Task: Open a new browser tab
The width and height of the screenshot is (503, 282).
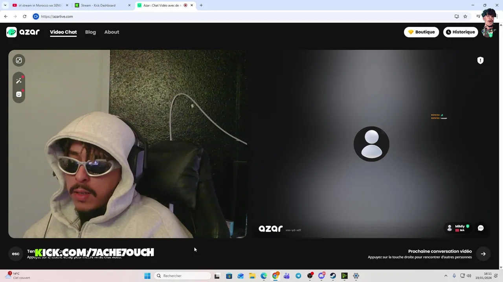Action: (201, 5)
